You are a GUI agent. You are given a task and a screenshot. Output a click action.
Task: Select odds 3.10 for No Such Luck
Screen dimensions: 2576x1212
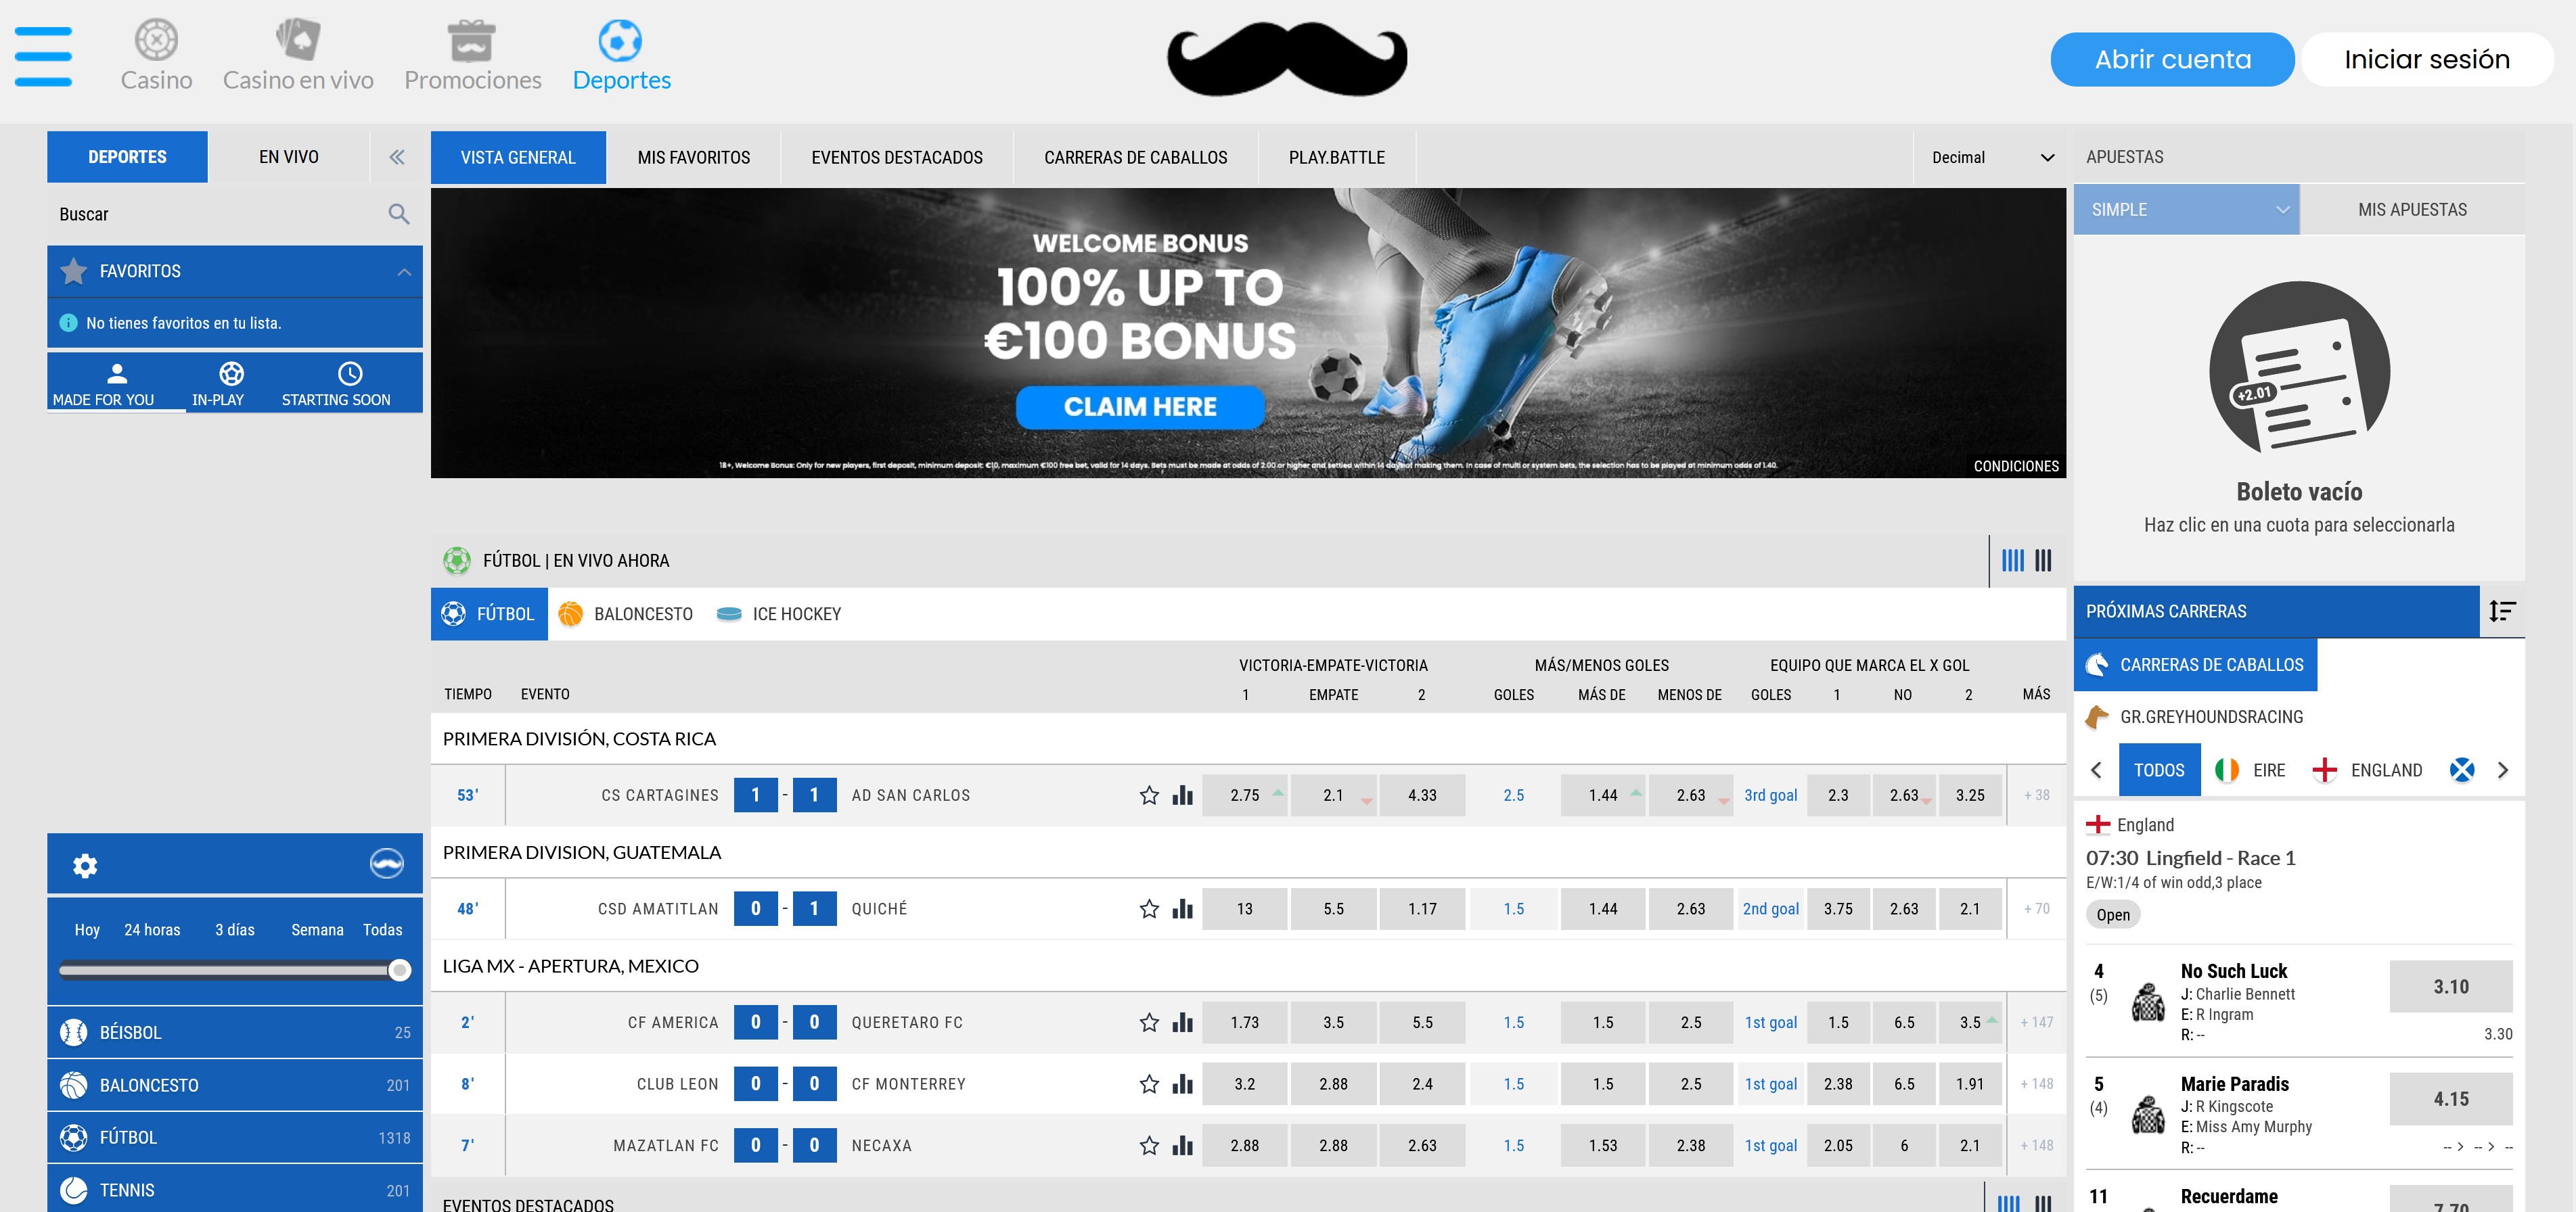coord(2450,986)
